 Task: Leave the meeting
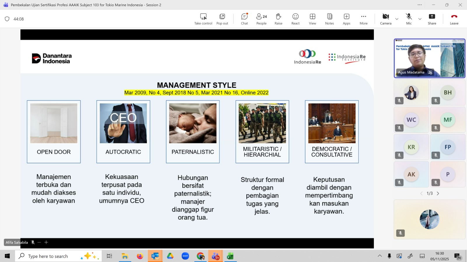pos(454,19)
